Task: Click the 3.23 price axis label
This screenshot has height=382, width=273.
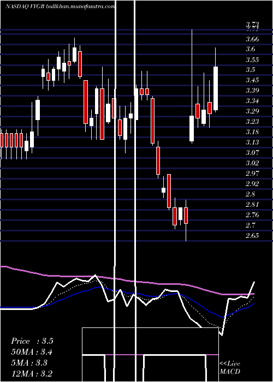Action: tap(252, 122)
